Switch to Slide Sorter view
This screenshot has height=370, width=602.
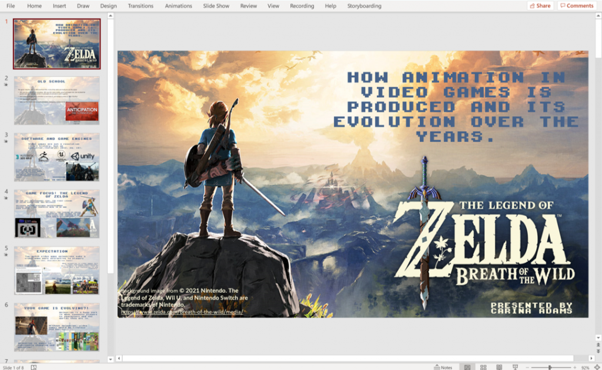(483, 367)
